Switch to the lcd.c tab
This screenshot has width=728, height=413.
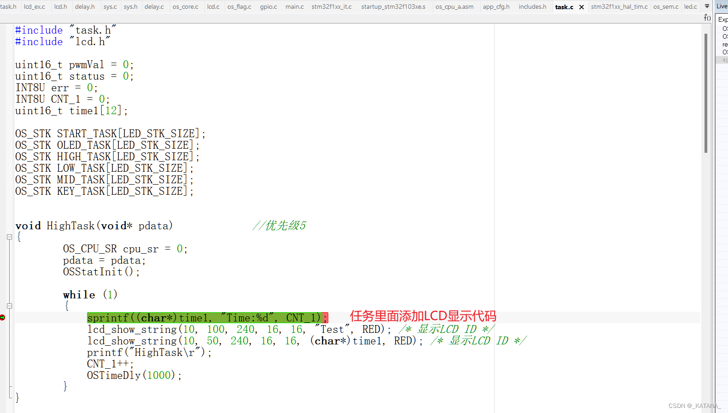(x=213, y=6)
